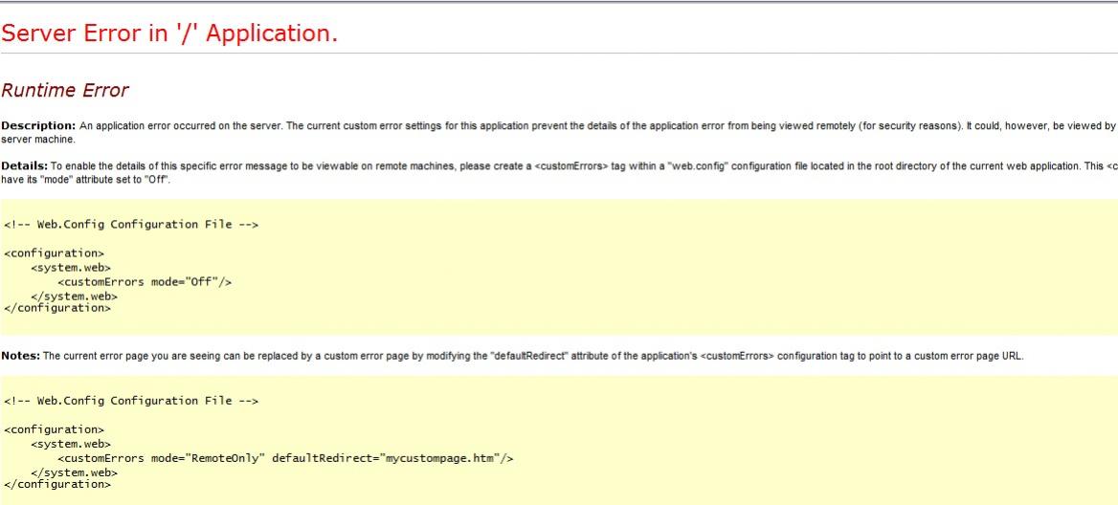Click "server machine." text under Description
This screenshot has width=1118, height=505.
point(37,140)
